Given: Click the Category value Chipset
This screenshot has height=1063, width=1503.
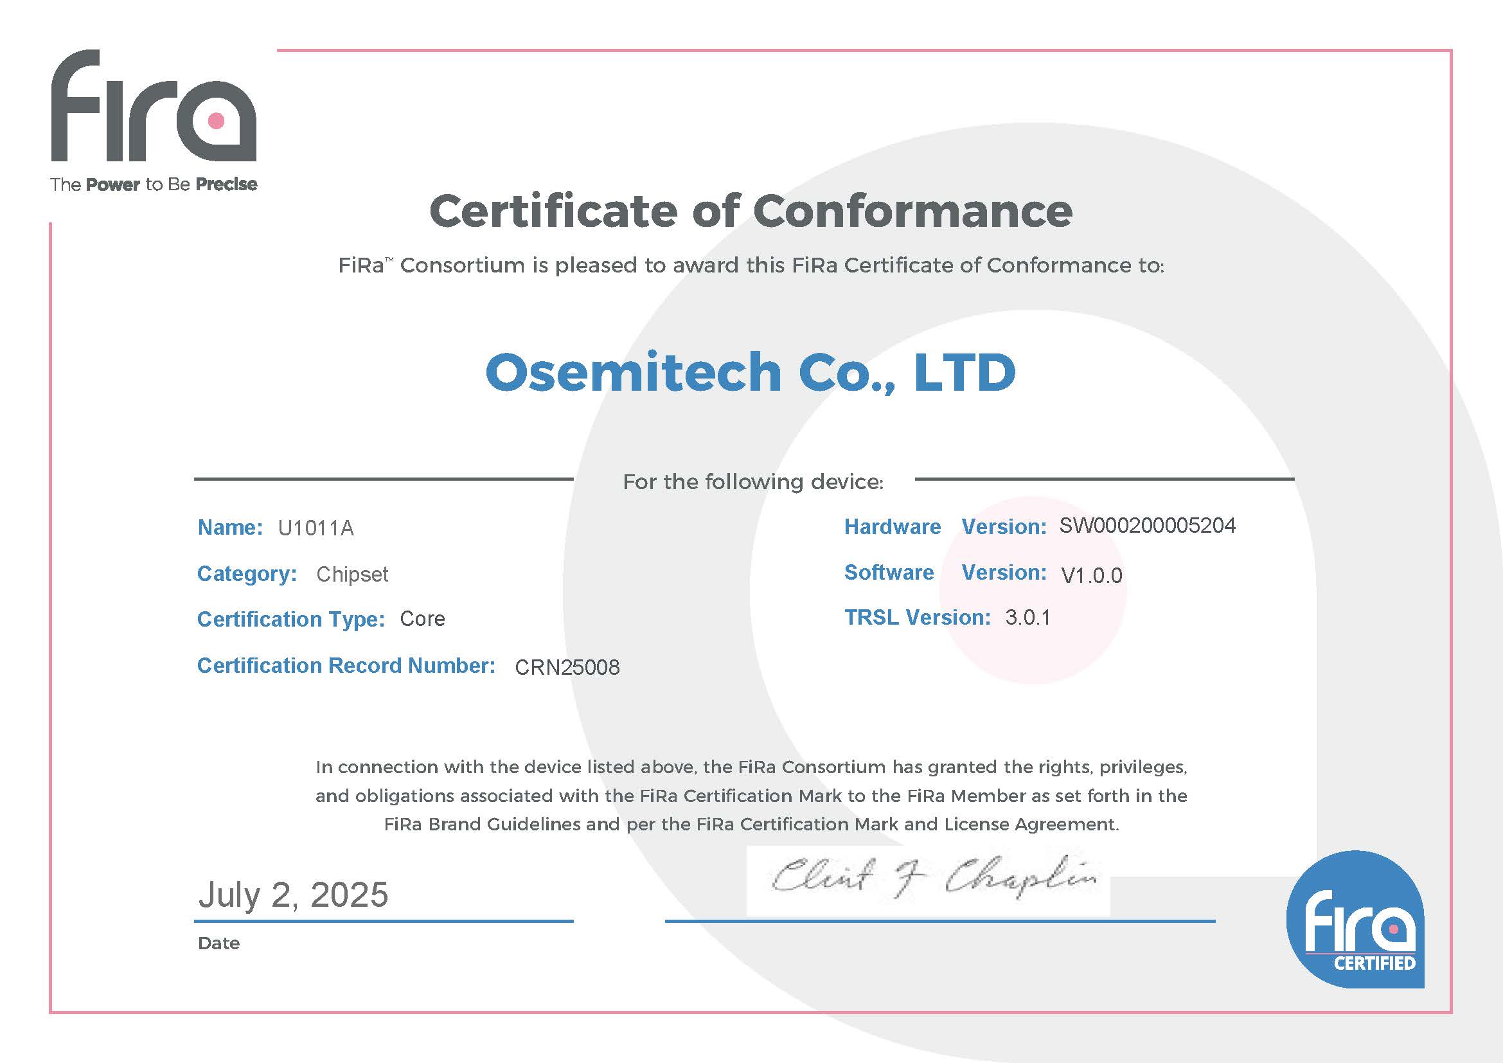Looking at the screenshot, I should (352, 574).
